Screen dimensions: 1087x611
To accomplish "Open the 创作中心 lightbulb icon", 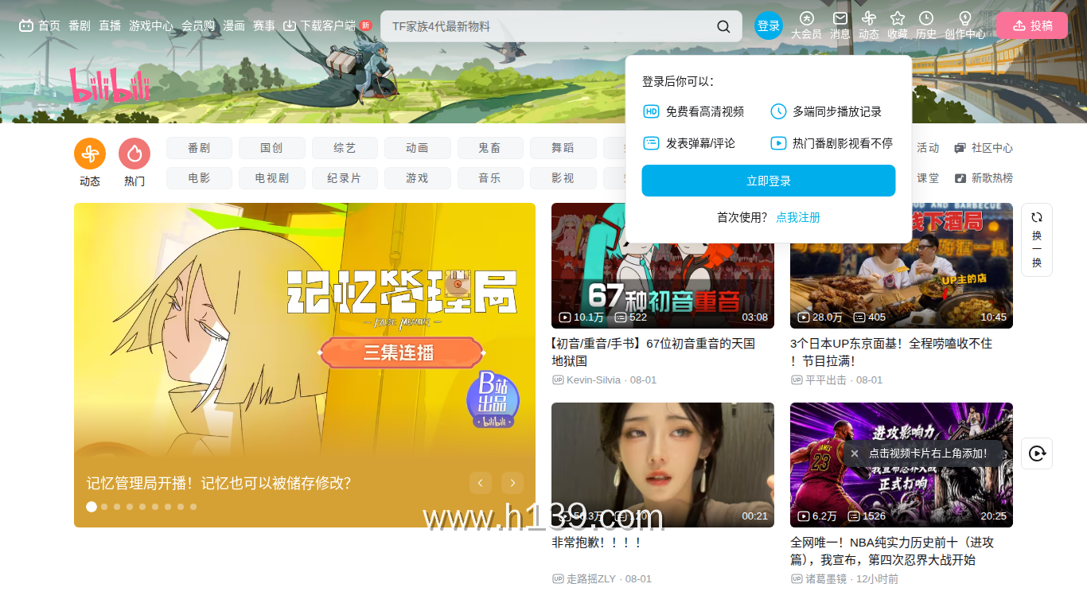I will pyautogui.click(x=965, y=25).
